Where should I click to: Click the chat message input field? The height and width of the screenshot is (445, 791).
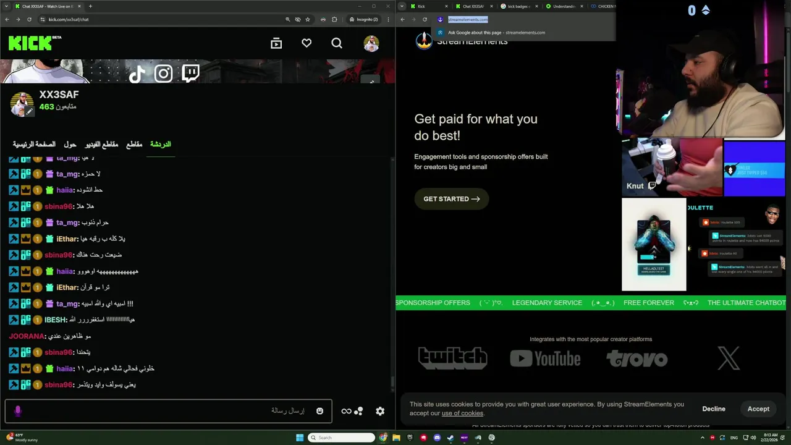coord(168,410)
